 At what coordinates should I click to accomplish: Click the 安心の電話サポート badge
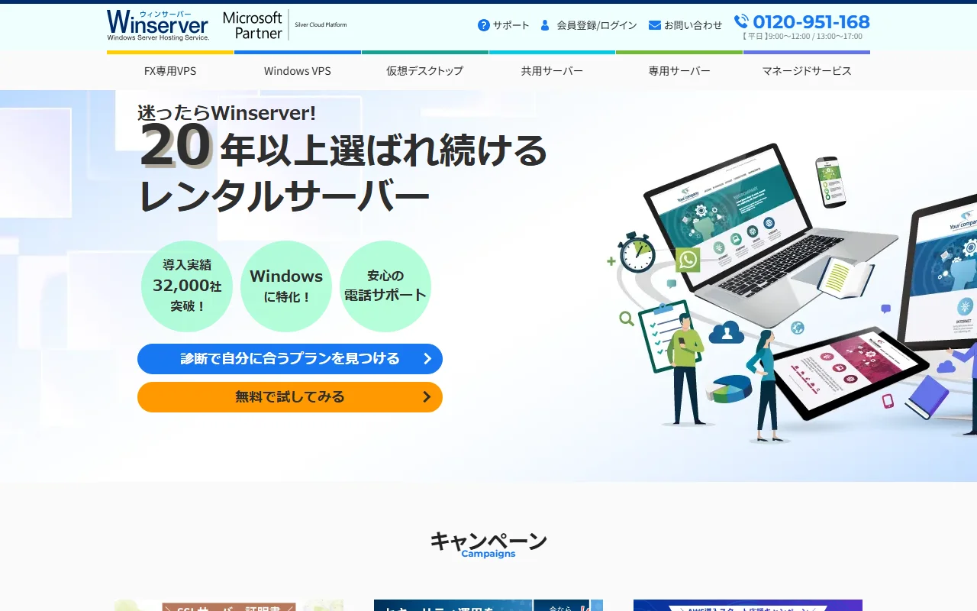(385, 286)
